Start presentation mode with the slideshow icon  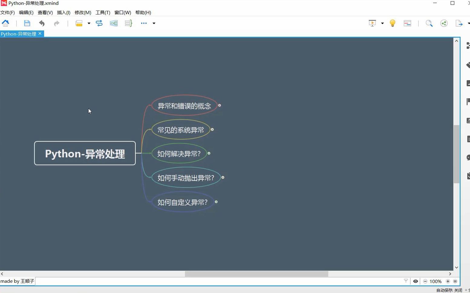point(372,23)
